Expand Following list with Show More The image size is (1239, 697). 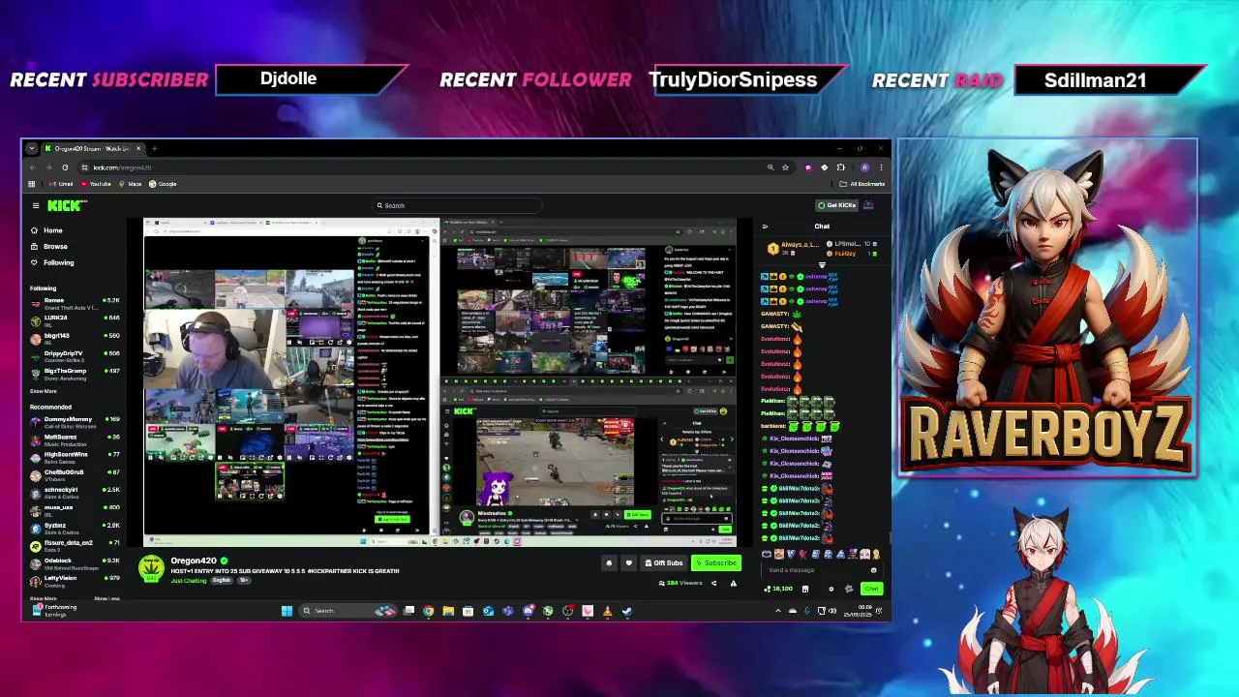coord(44,391)
